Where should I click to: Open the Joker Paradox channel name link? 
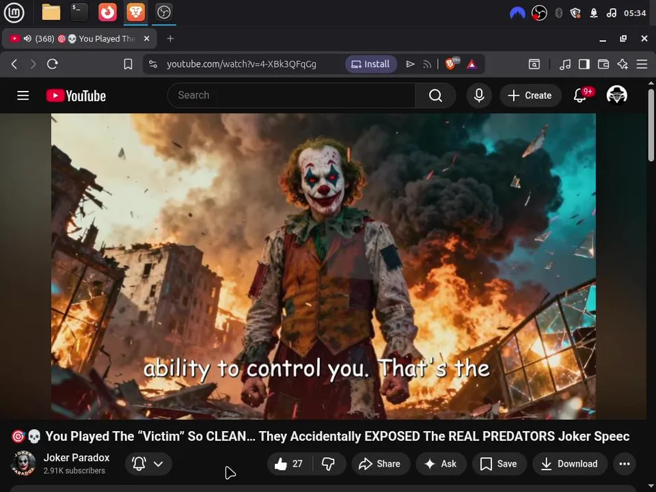[77, 458]
